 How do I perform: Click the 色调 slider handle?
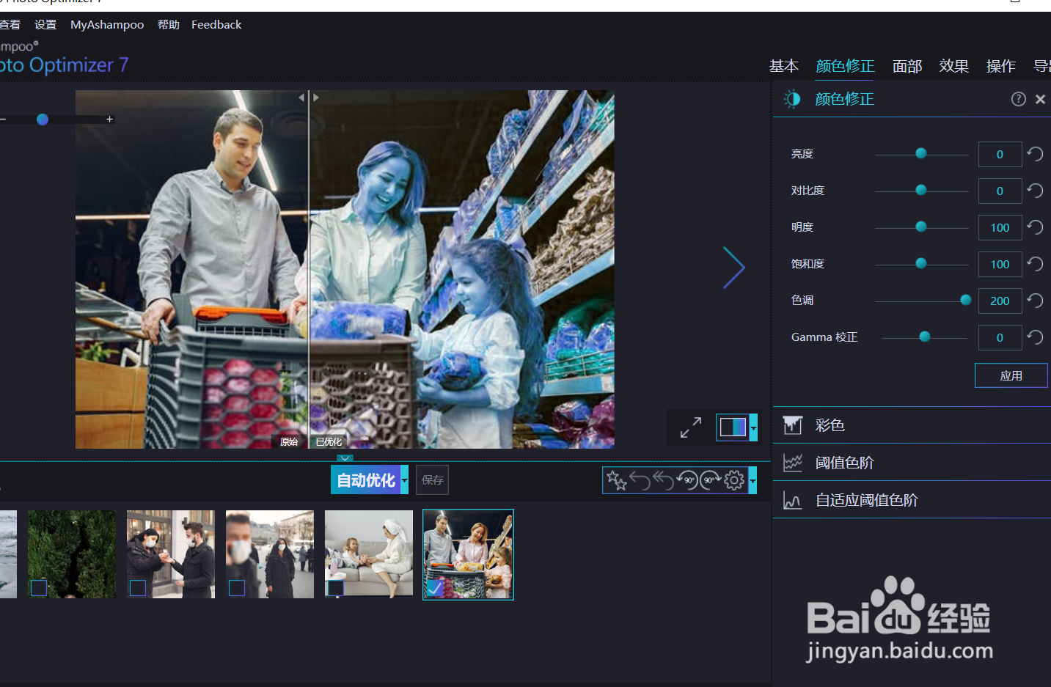(x=966, y=300)
